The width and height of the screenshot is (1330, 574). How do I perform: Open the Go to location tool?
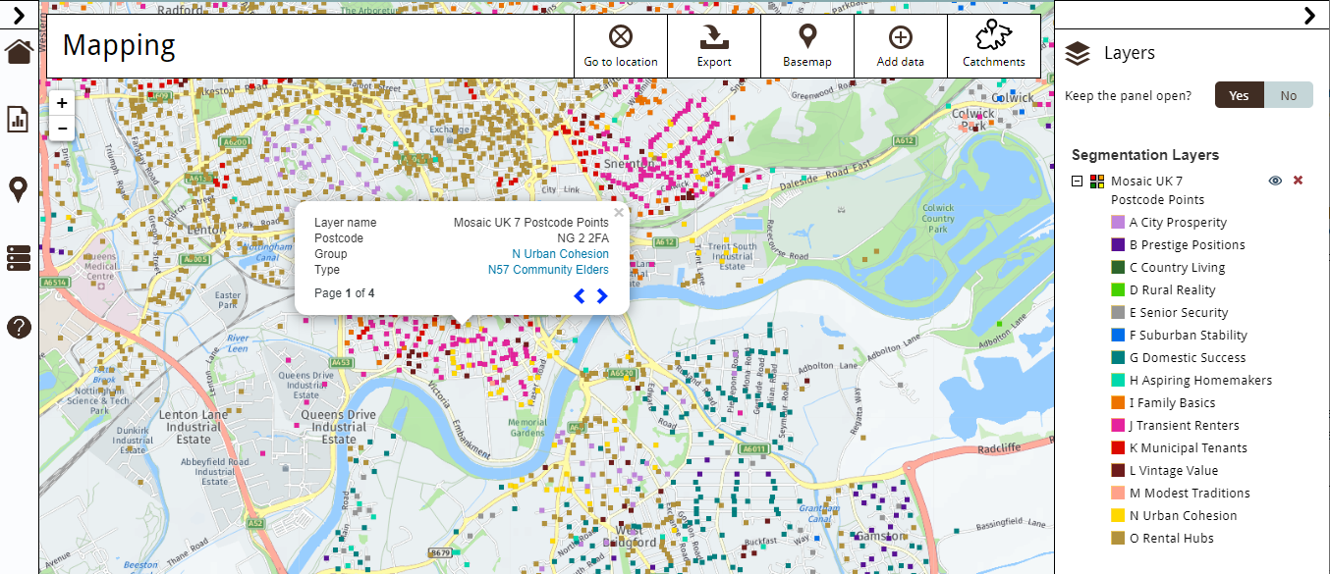[x=620, y=46]
